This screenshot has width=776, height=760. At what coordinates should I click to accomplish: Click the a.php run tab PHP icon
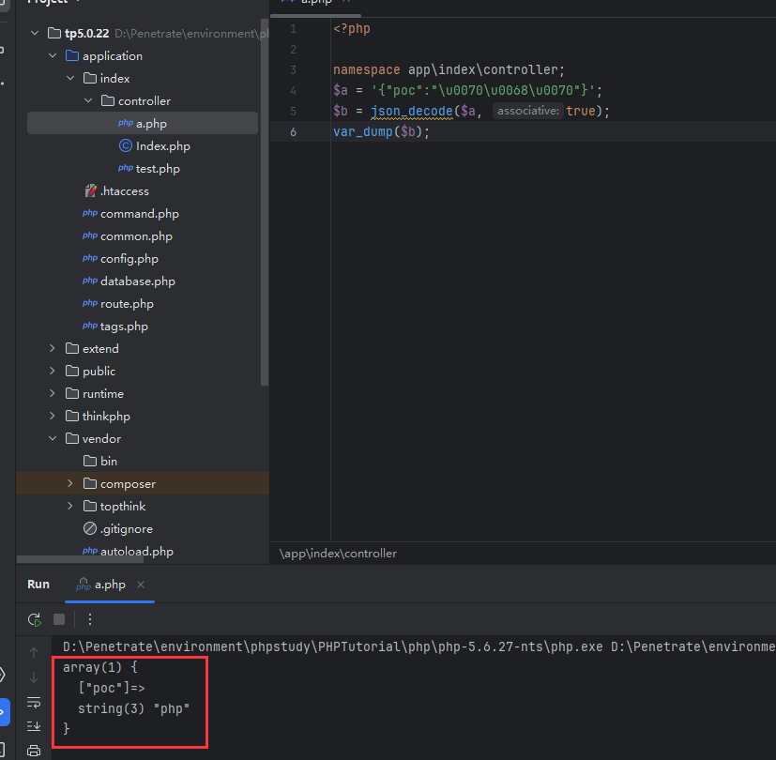coord(84,585)
